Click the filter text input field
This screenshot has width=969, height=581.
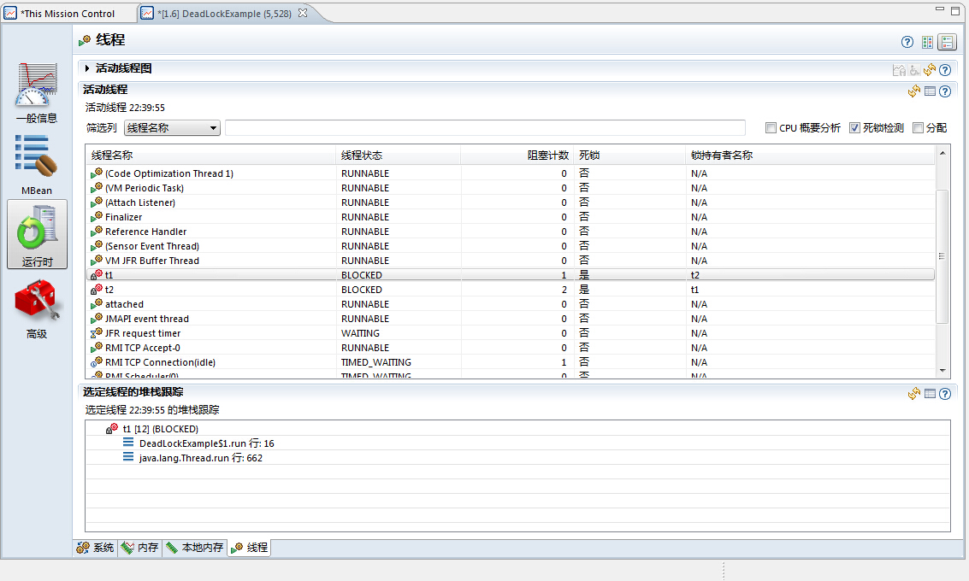coord(485,128)
